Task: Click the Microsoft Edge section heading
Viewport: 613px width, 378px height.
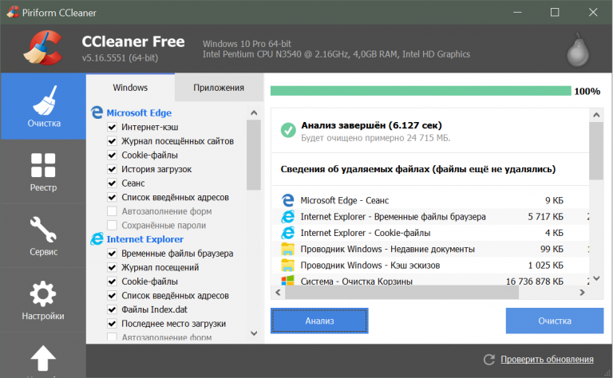Action: (x=139, y=113)
